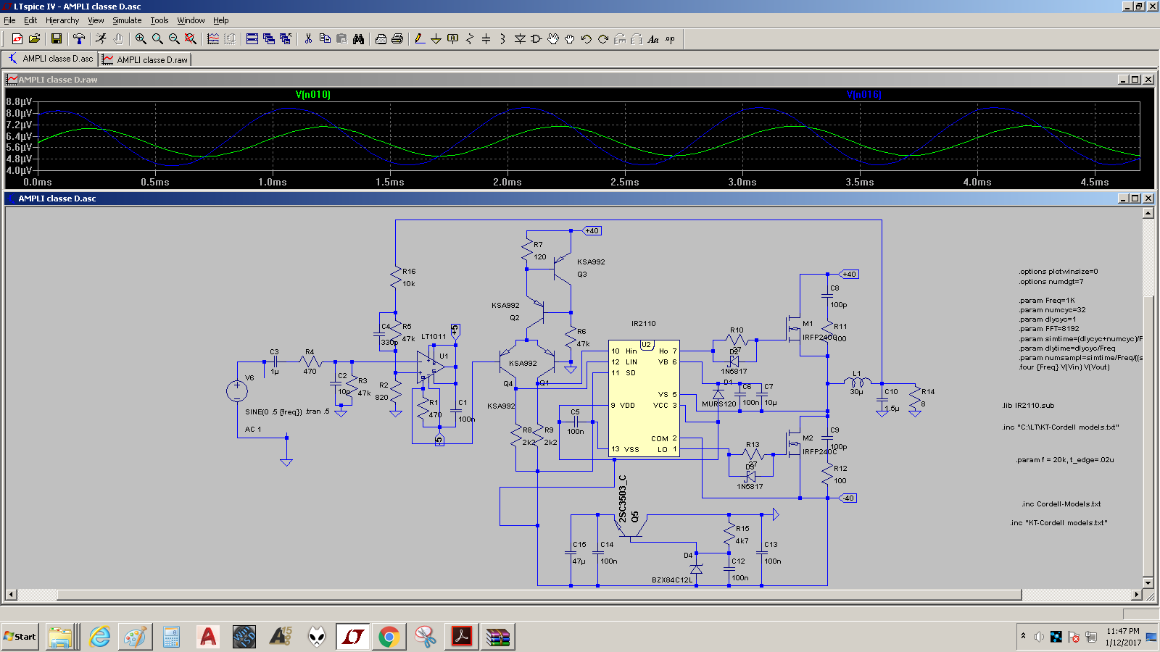
Task: Click the IR2110 label above U2
Action: [643, 324]
